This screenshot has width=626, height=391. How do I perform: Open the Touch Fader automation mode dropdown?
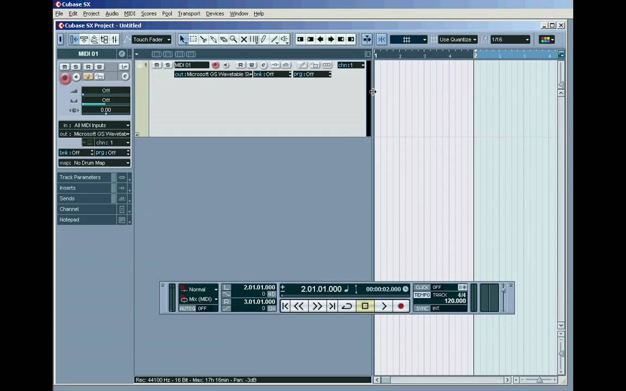(x=152, y=40)
